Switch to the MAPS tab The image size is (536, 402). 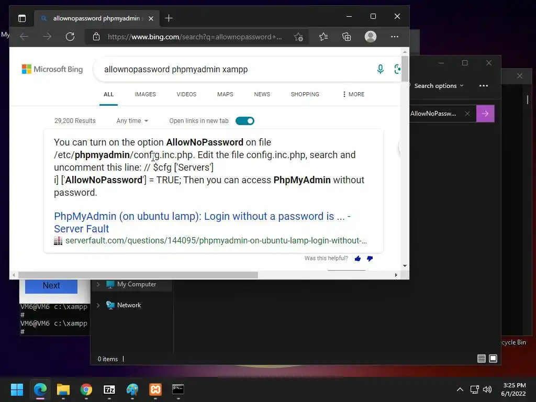point(225,94)
